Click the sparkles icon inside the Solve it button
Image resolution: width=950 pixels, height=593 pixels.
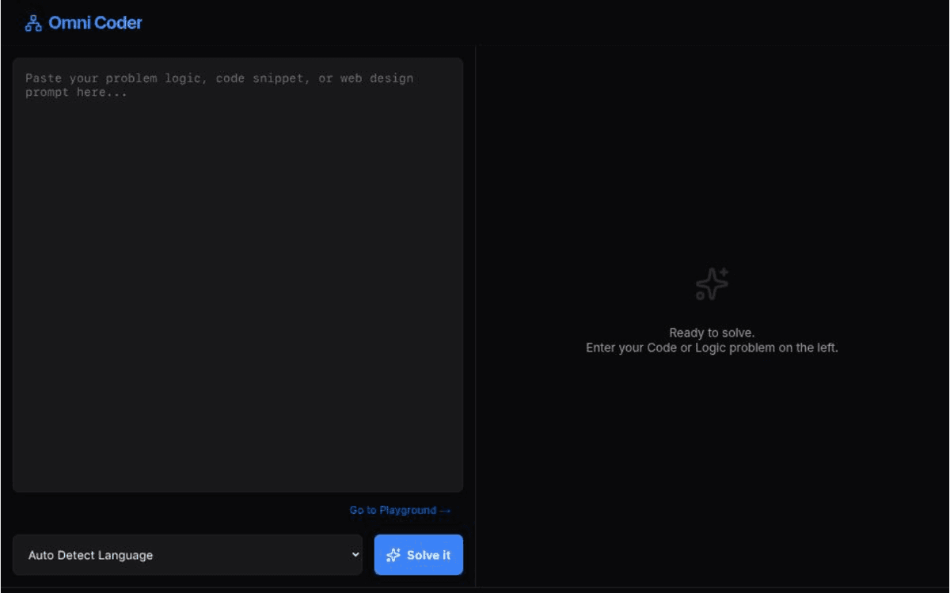click(x=393, y=555)
